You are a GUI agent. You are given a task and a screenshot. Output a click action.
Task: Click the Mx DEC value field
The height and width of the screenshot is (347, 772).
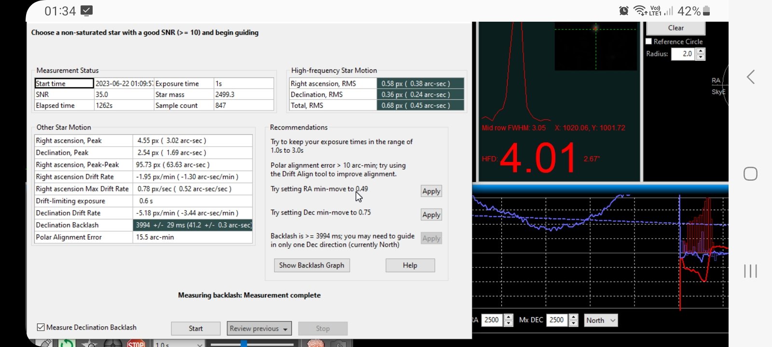pyautogui.click(x=557, y=320)
